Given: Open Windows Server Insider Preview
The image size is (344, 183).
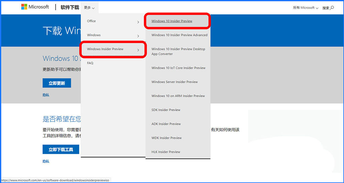Looking at the screenshot, I should 175,82.
